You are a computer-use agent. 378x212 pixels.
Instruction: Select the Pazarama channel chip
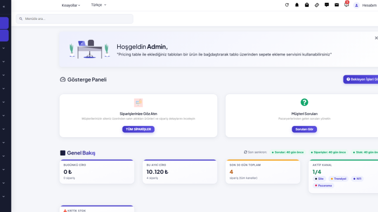click(323, 186)
